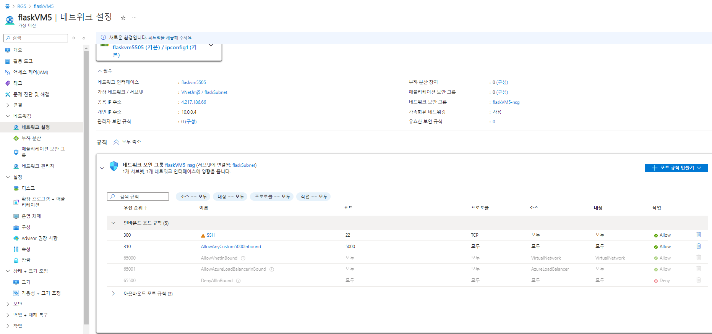Image resolution: width=712 pixels, height=334 pixels.
Task: Open flaskvm5505 network interface link
Action: click(193, 82)
